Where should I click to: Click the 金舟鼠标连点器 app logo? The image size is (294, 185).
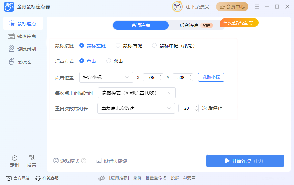pyautogui.click(x=9, y=7)
